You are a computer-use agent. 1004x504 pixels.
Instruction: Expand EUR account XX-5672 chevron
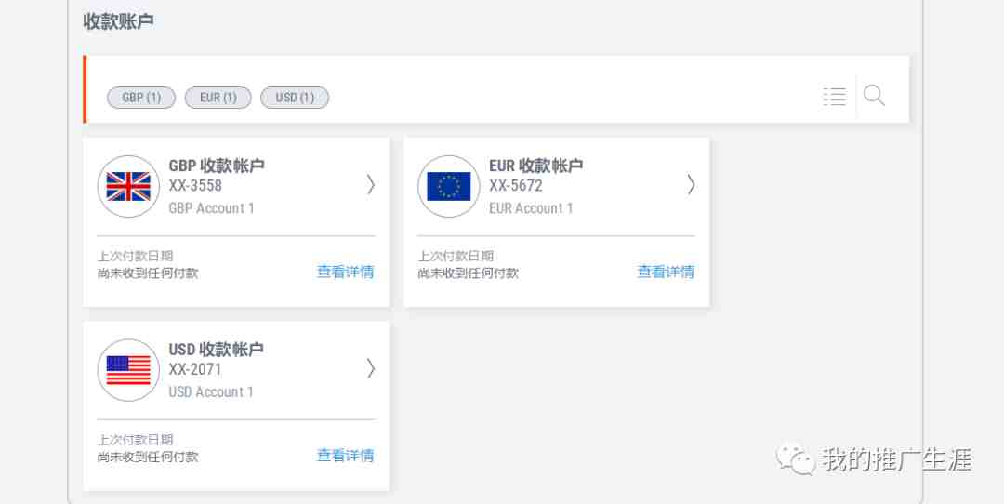[691, 184]
